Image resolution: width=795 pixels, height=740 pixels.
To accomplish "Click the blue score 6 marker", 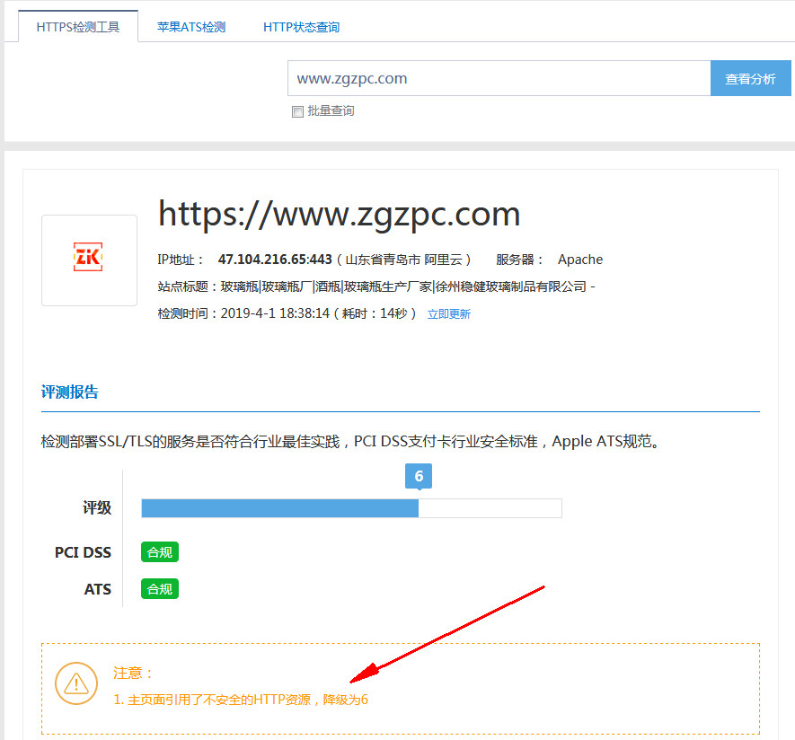I will tap(419, 476).
